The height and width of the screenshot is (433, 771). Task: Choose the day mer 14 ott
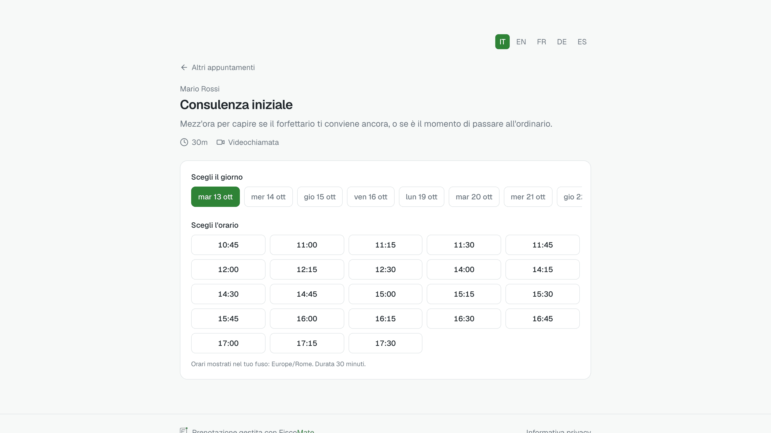click(269, 197)
